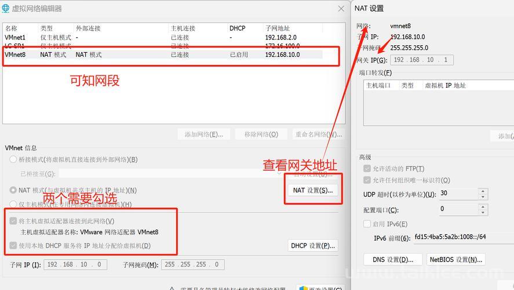Click the 添加网络(E)... button
The width and height of the screenshot is (514, 290).
click(x=203, y=134)
